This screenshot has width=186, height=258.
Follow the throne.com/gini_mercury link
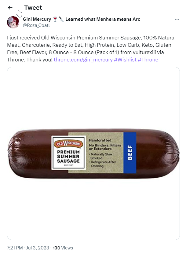pyautogui.click(x=83, y=60)
